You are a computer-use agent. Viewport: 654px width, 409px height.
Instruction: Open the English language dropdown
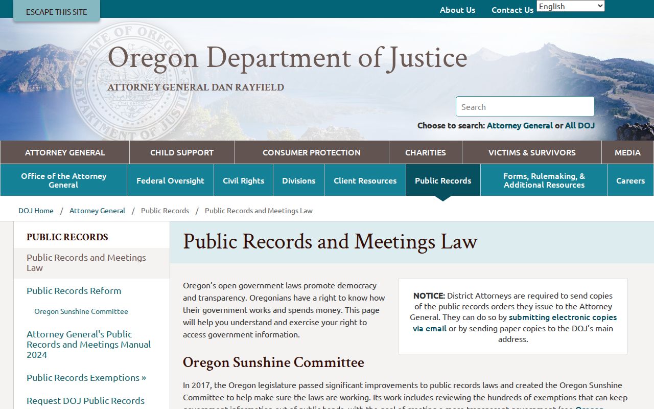[570, 6]
